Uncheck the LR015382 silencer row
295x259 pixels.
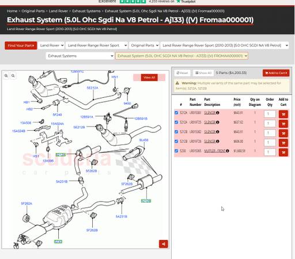[176, 132]
